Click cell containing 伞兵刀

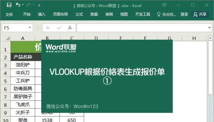click(x=23, y=73)
